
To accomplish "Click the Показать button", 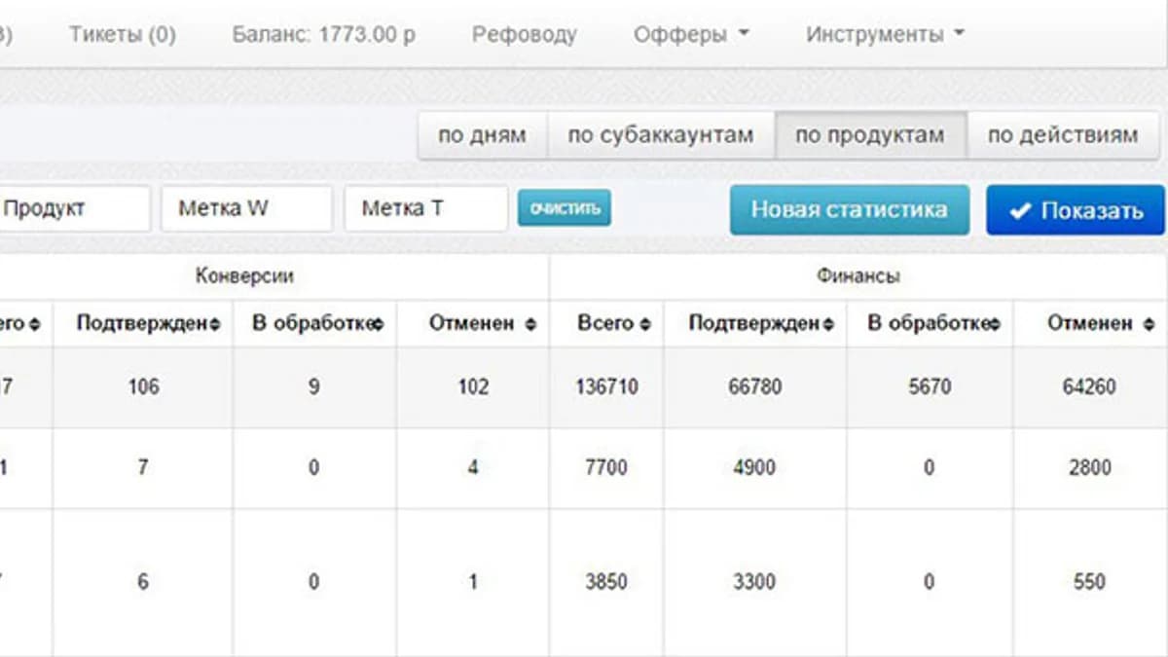I will pyautogui.click(x=1076, y=210).
